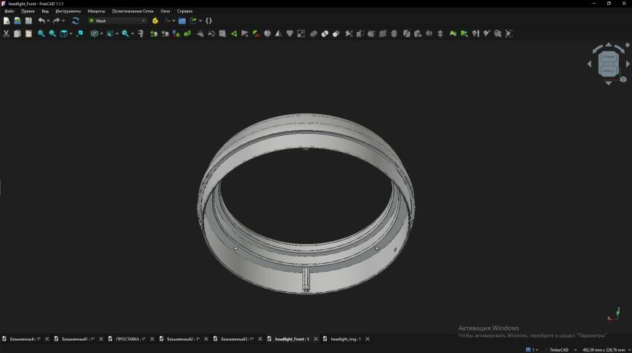Rotate view right with navigation cube arrow
This screenshot has width=632, height=353.
(628, 64)
